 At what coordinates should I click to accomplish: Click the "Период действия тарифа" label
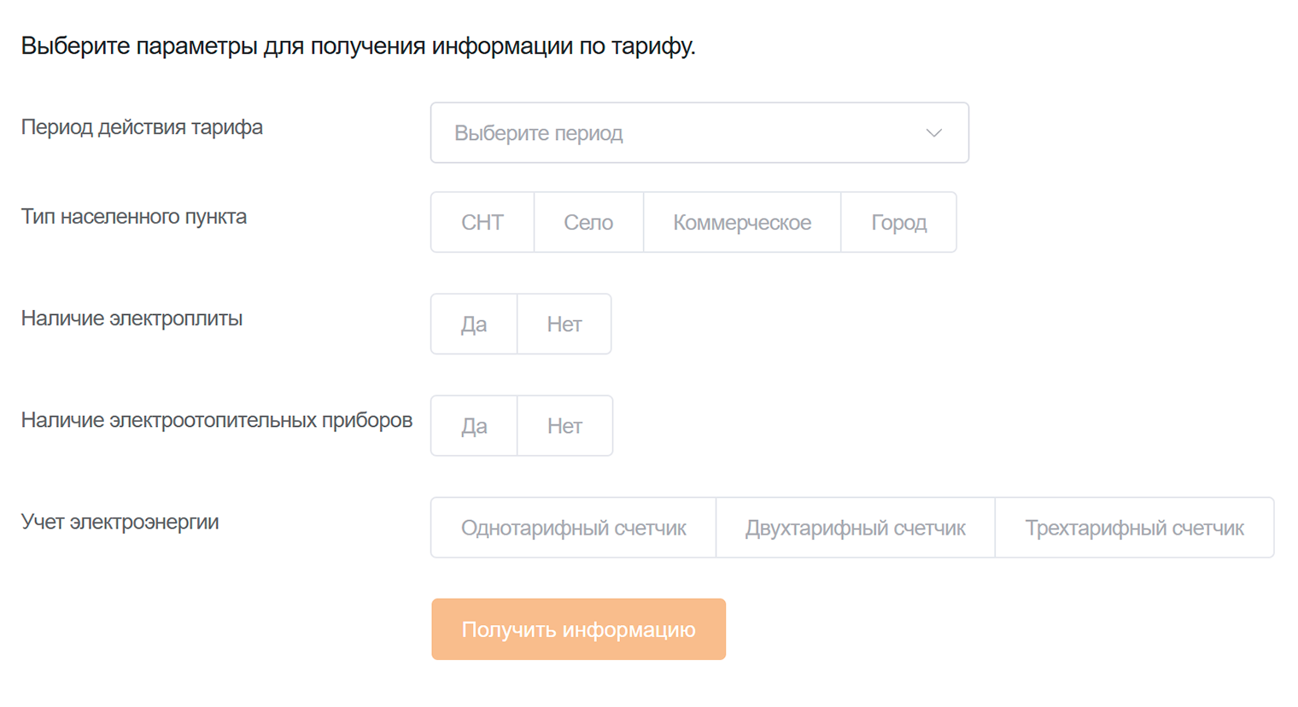pyautogui.click(x=142, y=126)
